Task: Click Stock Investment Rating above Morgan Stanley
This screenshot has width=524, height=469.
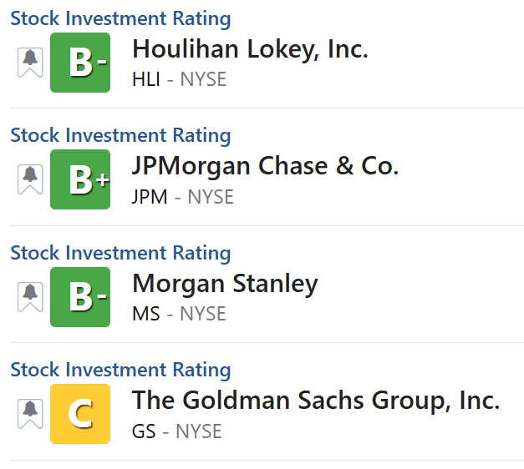Action: 120,253
